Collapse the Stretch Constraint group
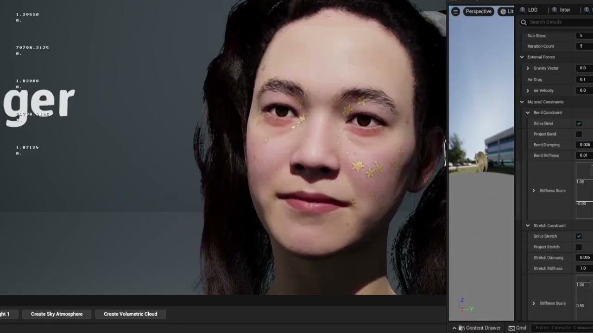Image resolution: width=593 pixels, height=333 pixels. (x=528, y=226)
